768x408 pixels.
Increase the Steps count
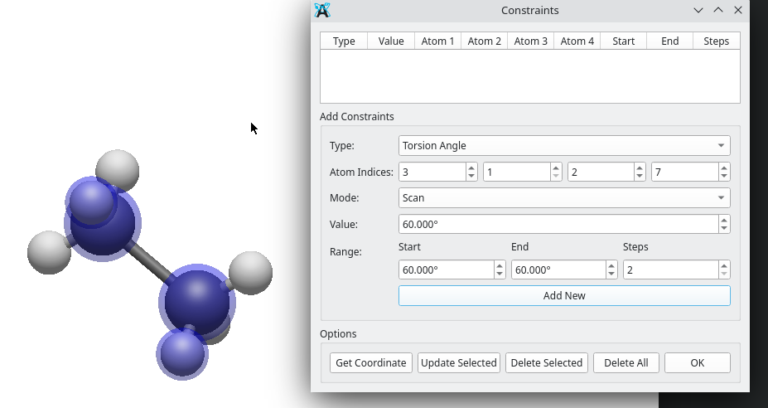coord(724,266)
